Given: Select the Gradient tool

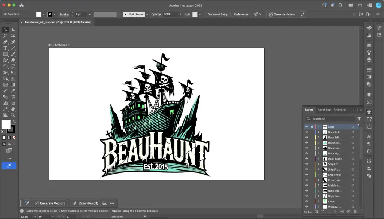Looking at the screenshot, I should pyautogui.click(x=13, y=85).
